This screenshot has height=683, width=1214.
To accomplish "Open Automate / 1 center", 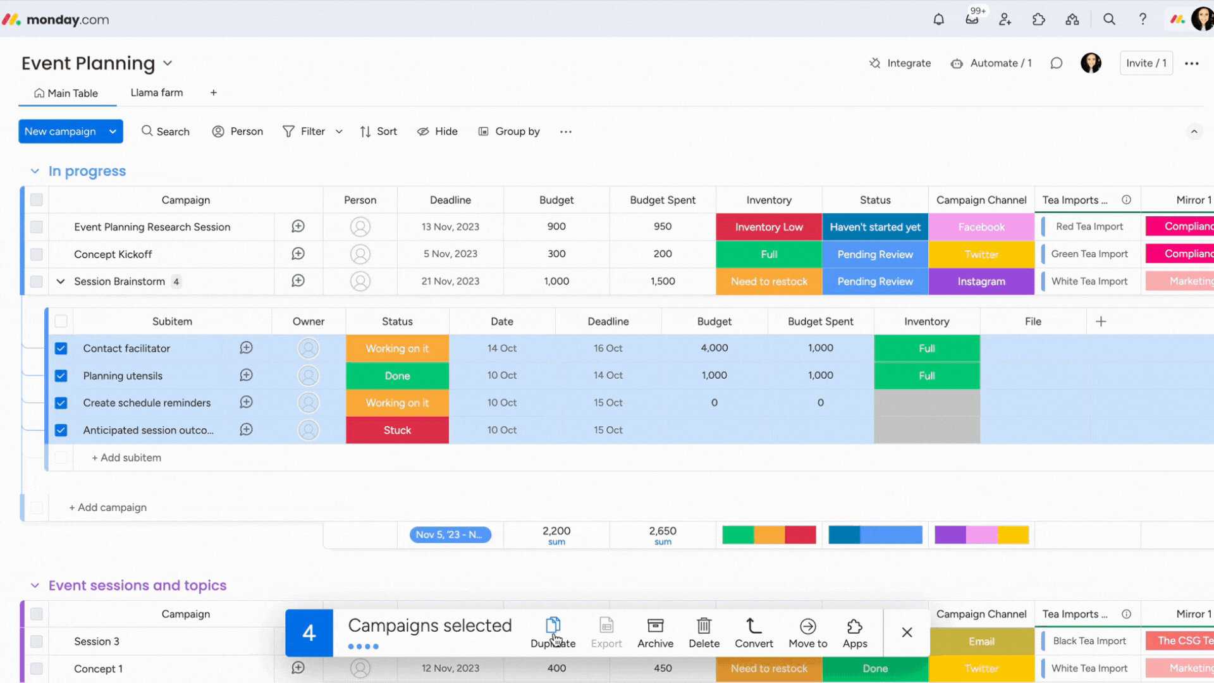I will pyautogui.click(x=991, y=63).
